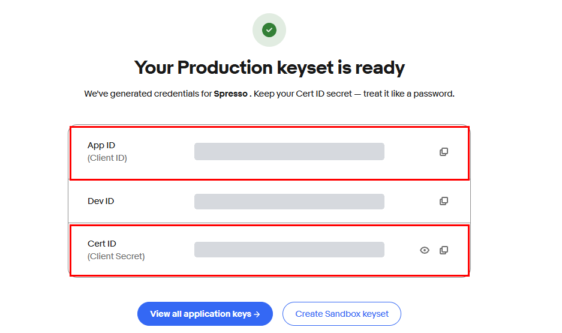This screenshot has width=562, height=333.
Task: Click the treat it like a password text
Action: pyautogui.click(x=408, y=94)
